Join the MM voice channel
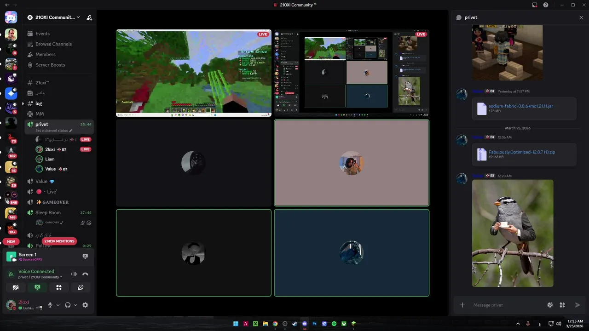 pyautogui.click(x=59, y=114)
